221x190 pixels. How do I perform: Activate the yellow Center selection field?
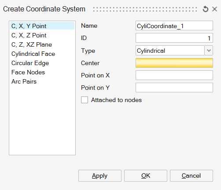(x=174, y=63)
